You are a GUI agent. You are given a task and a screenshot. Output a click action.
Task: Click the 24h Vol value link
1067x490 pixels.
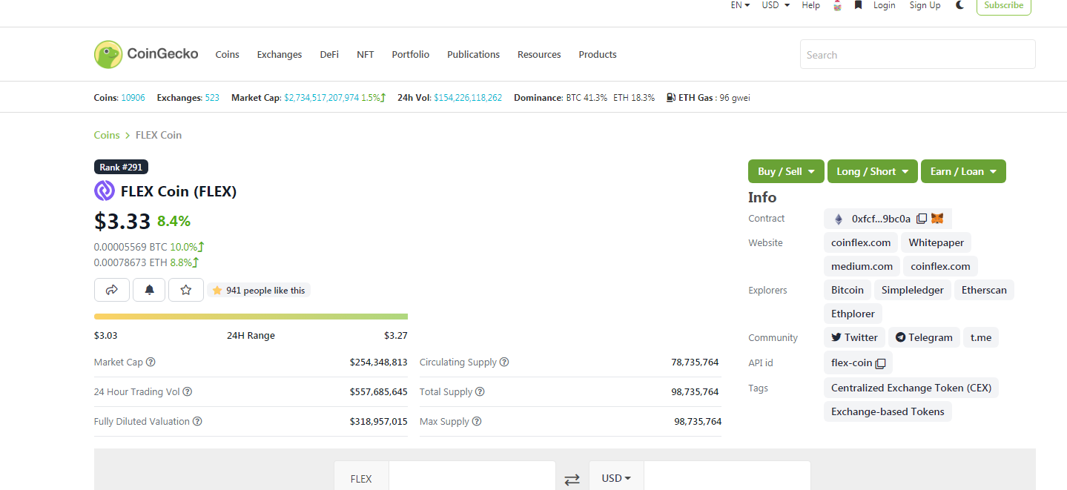[x=468, y=97]
